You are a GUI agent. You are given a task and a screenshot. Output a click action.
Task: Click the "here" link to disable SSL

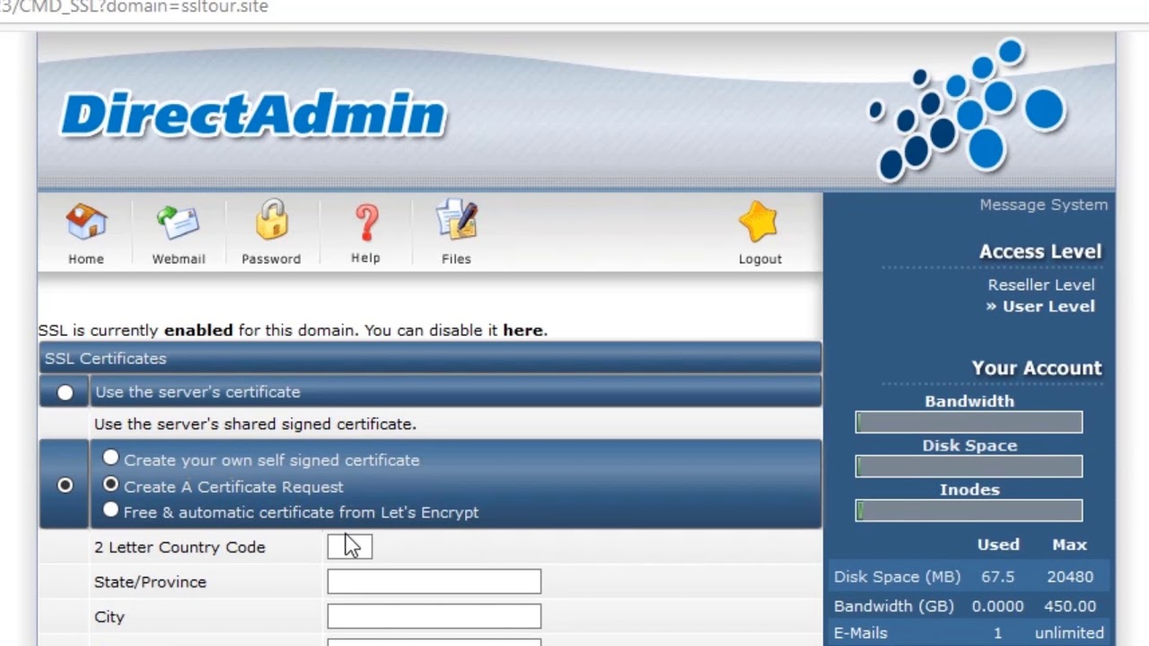pos(522,330)
